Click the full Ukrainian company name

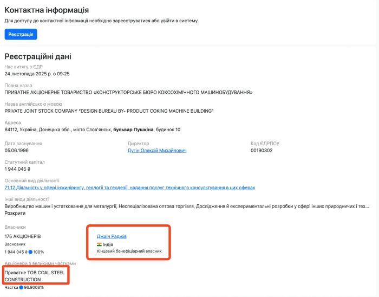click(128, 93)
